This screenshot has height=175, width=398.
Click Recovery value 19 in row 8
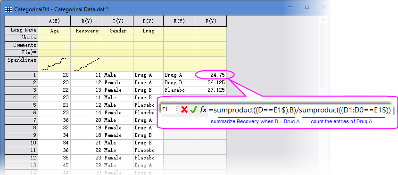(87, 127)
